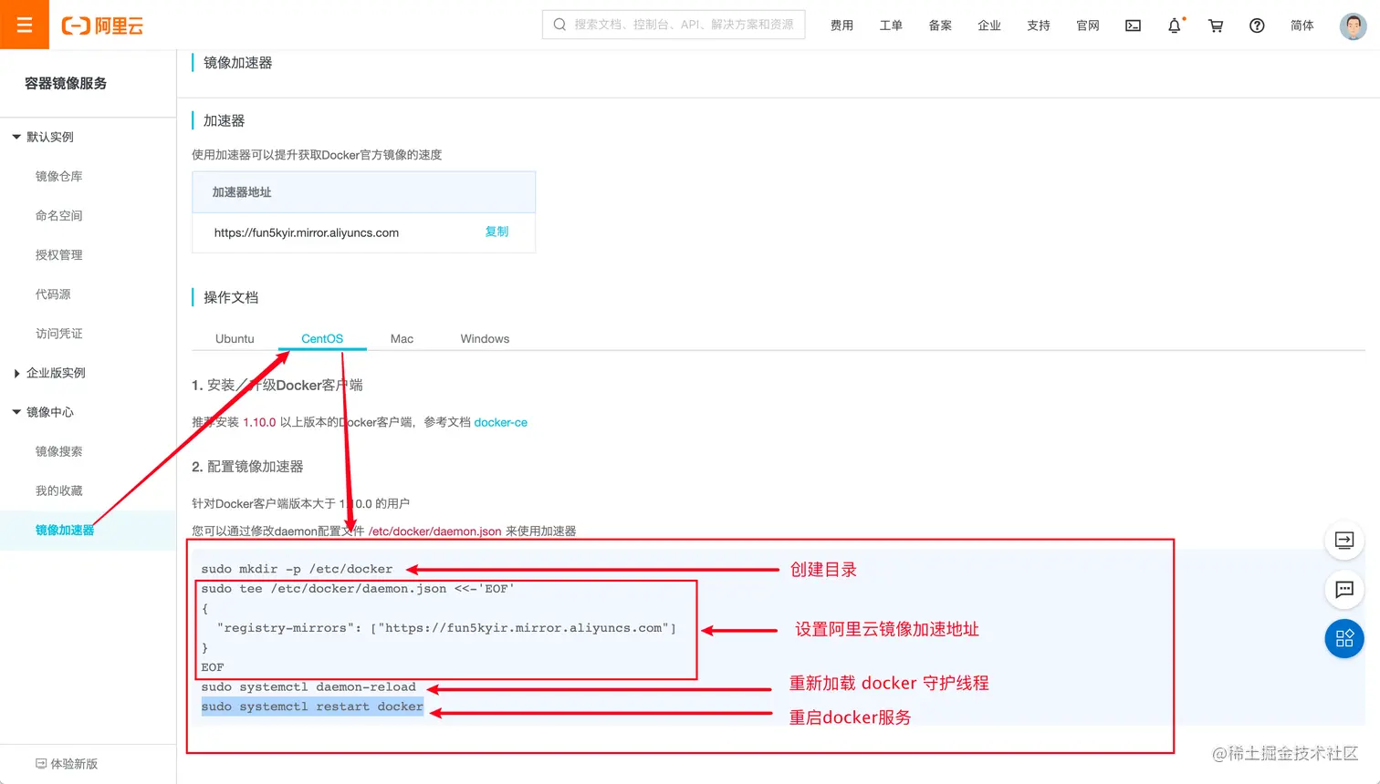Image resolution: width=1380 pixels, height=784 pixels.
Task: Click the 1.10.0 version text
Action: 259,422
